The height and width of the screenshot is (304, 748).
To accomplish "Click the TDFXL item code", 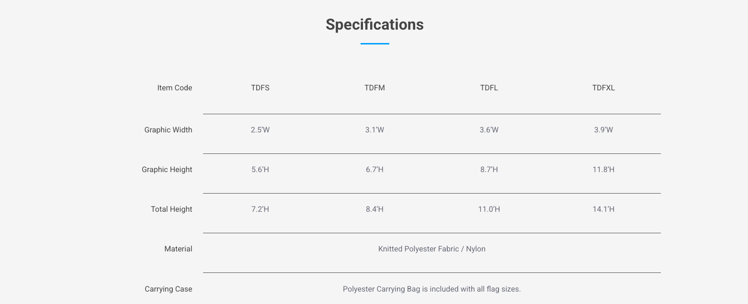I will 603,88.
